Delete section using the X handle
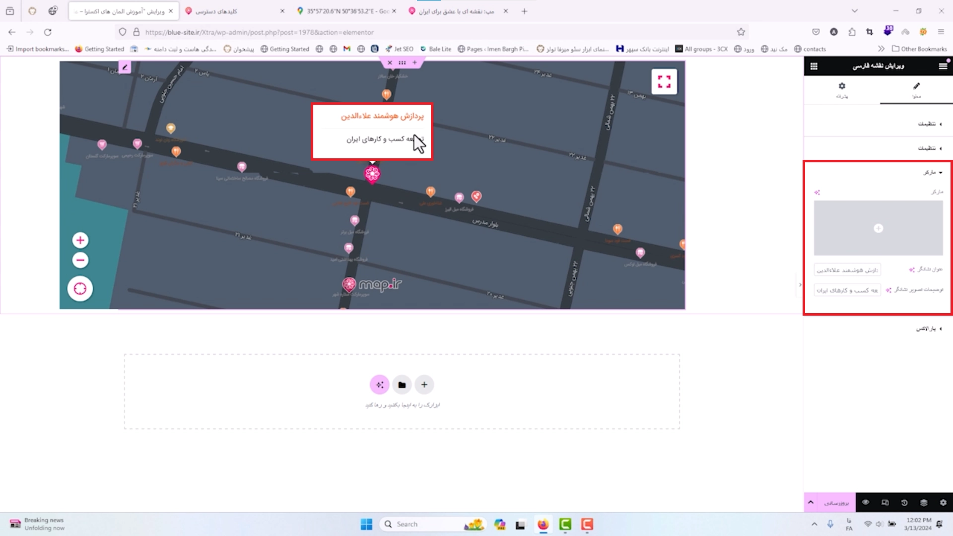 pos(390,63)
